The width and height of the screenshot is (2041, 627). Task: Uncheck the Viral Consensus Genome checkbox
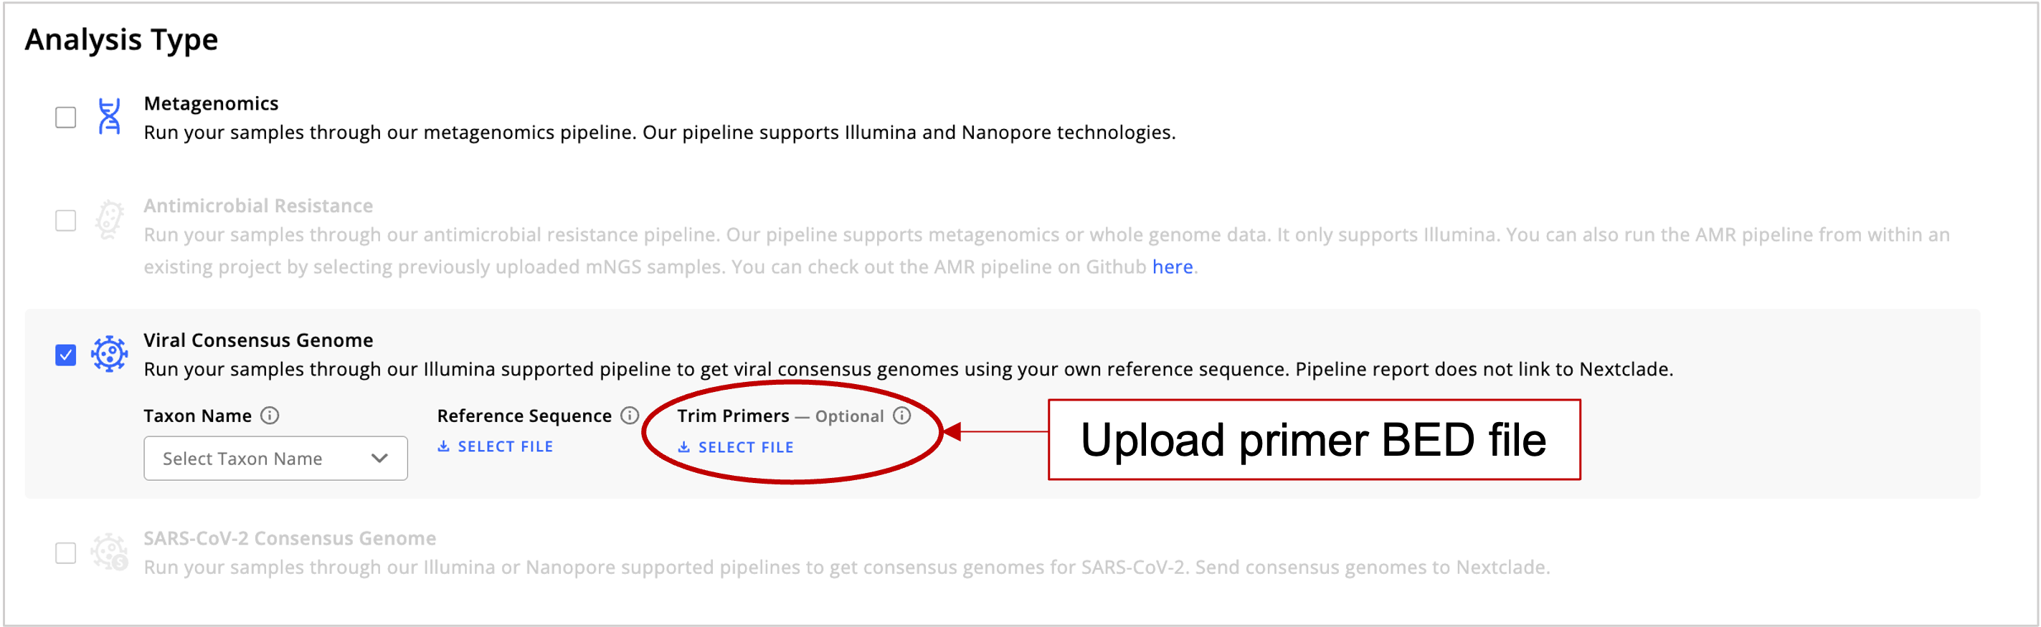[x=66, y=355]
